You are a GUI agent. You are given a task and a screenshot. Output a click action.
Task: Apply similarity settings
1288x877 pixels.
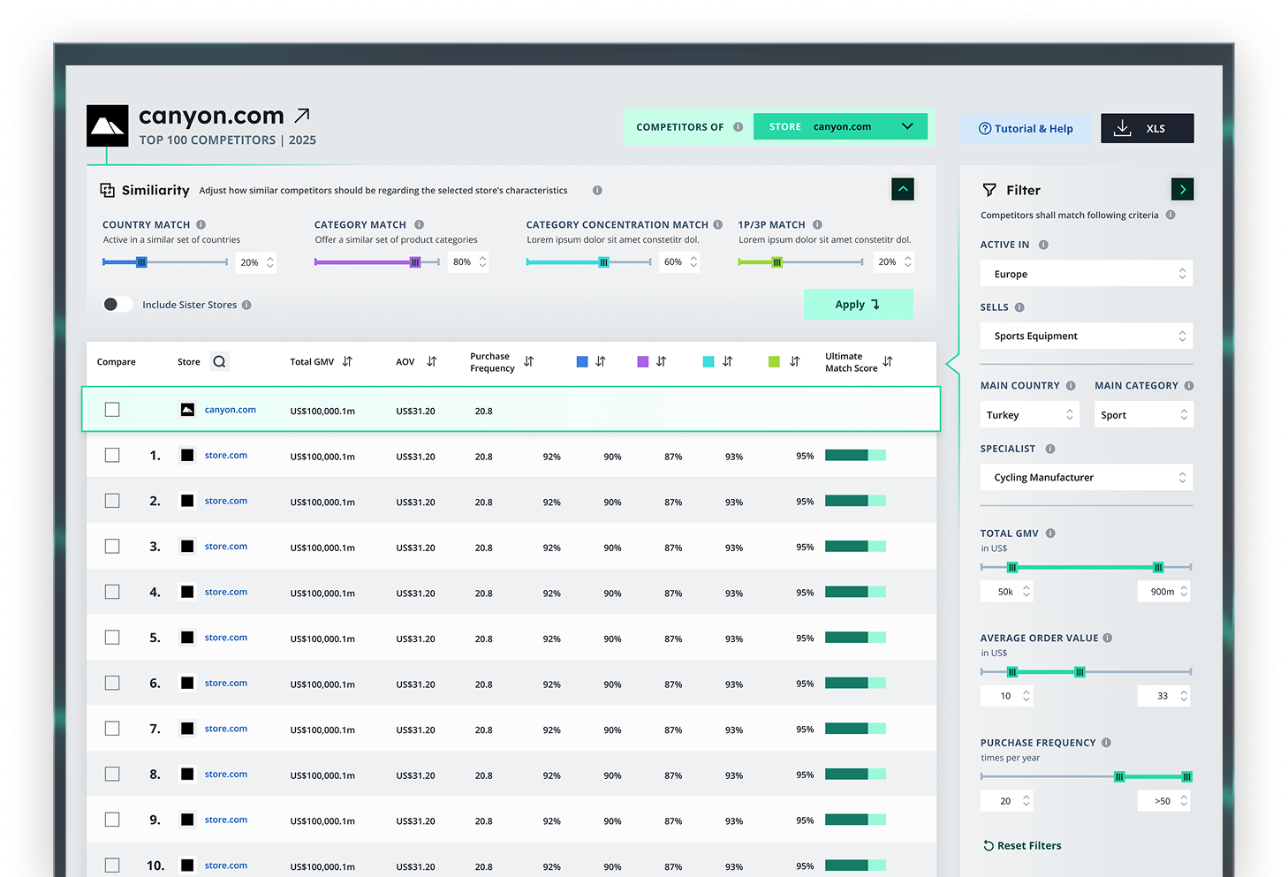click(858, 304)
